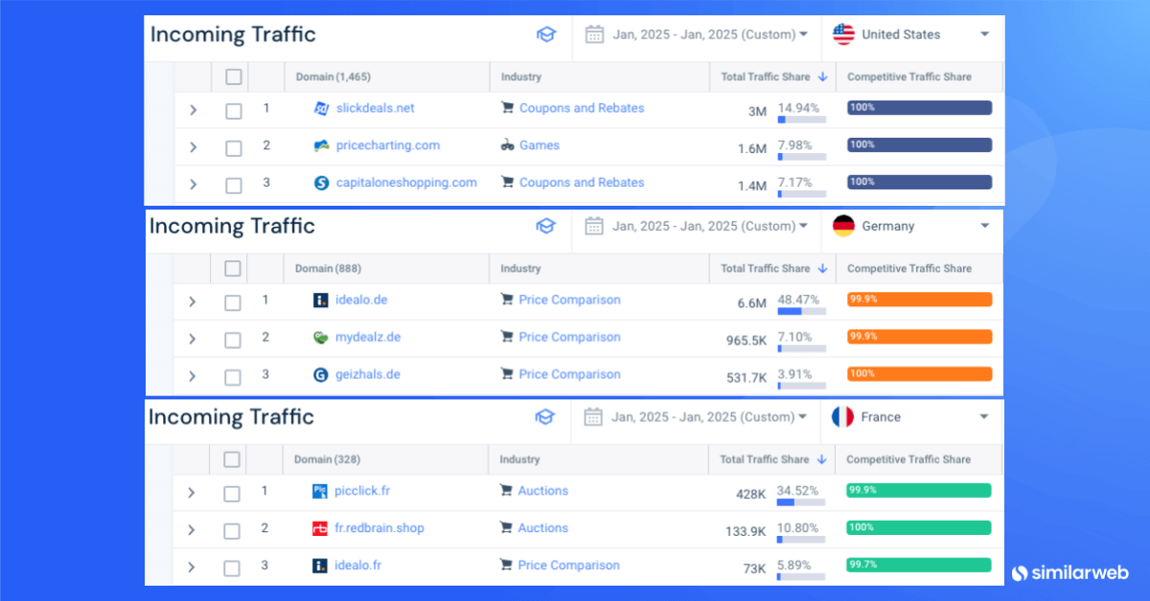Click the calendar icon in Germany panel
The image size is (1150, 601).
pyautogui.click(x=593, y=226)
